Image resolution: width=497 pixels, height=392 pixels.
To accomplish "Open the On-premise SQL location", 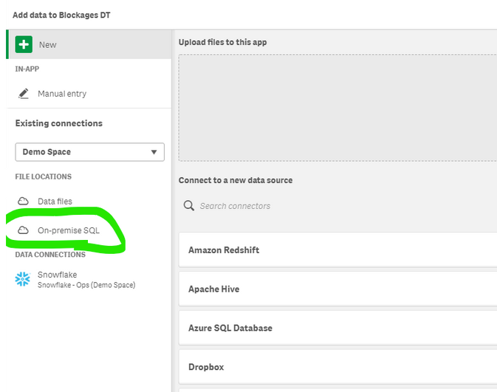I will pyautogui.click(x=68, y=230).
